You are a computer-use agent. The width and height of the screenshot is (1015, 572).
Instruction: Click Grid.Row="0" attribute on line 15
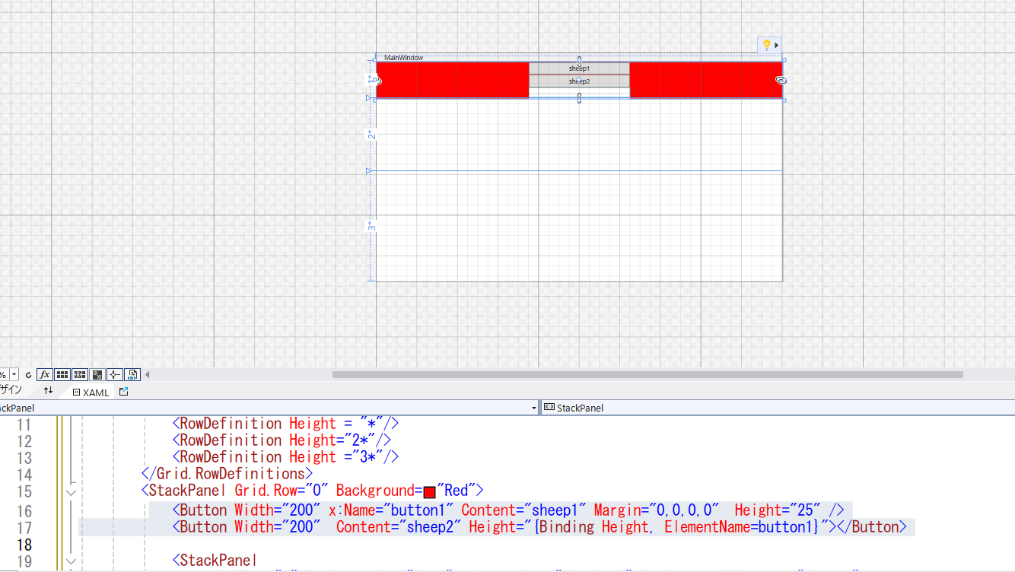(282, 490)
